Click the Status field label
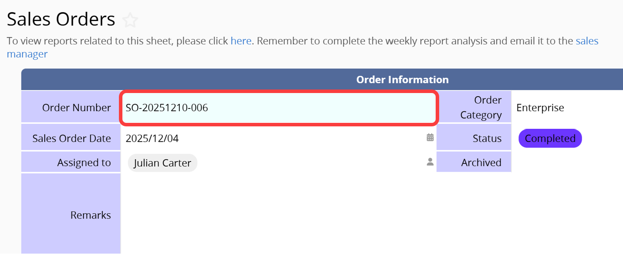This screenshot has width=623, height=258. click(487, 139)
